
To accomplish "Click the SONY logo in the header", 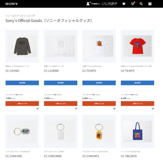I will click(12, 4).
